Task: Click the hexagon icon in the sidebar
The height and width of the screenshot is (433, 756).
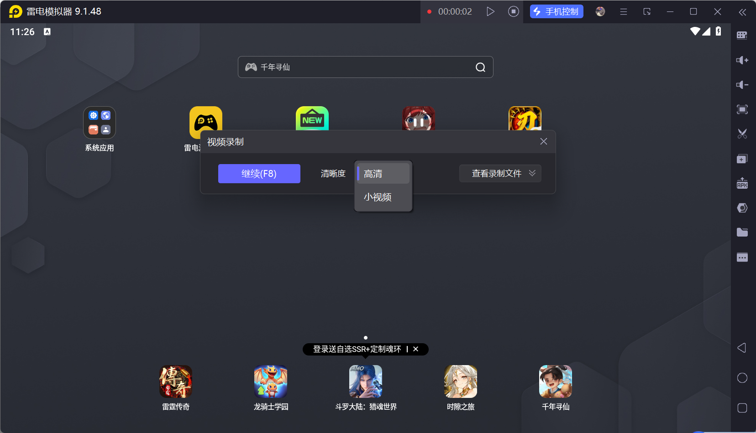Action: pyautogui.click(x=742, y=208)
